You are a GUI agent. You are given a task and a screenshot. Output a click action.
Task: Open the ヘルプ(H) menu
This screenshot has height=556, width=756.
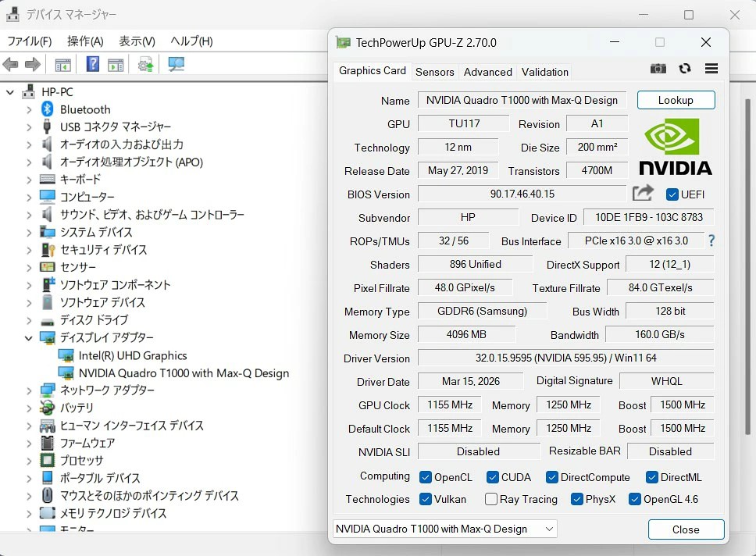click(191, 41)
